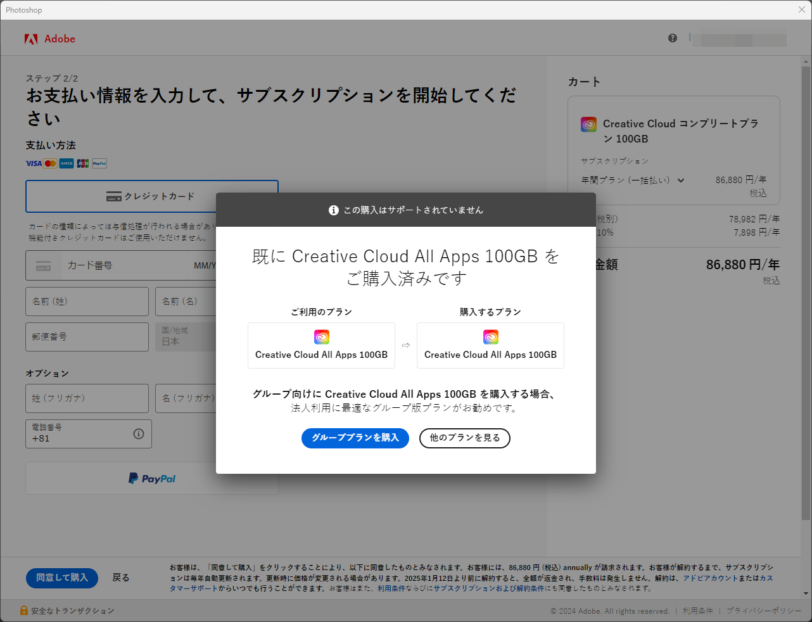
Task: Open the プライバシーポリシー footer link
Action: pyautogui.click(x=764, y=611)
